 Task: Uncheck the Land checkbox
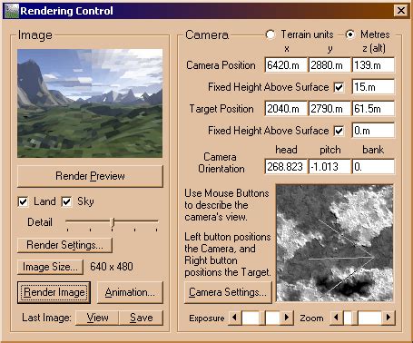coord(24,201)
